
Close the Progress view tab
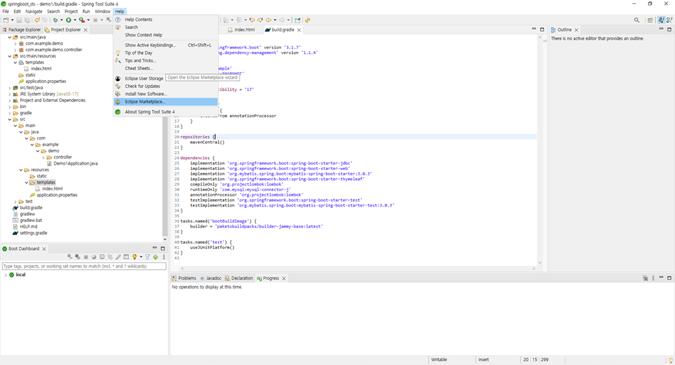tap(283, 279)
